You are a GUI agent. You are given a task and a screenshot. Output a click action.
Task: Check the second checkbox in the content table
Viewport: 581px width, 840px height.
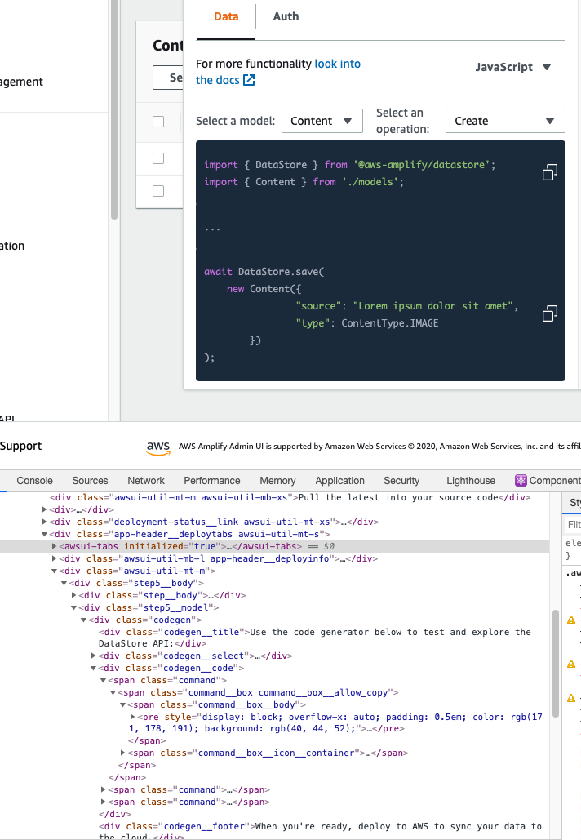pos(158,158)
